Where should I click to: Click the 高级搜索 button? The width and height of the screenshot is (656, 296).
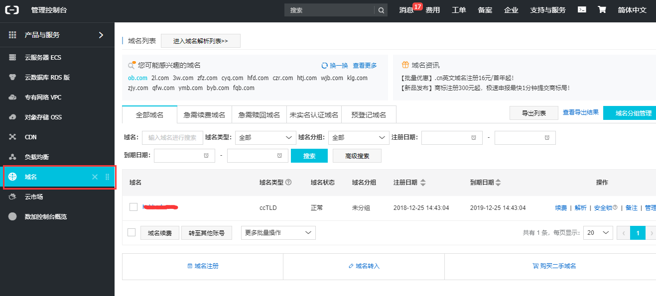pos(357,156)
